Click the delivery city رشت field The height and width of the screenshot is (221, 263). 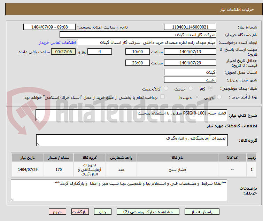point(190,80)
